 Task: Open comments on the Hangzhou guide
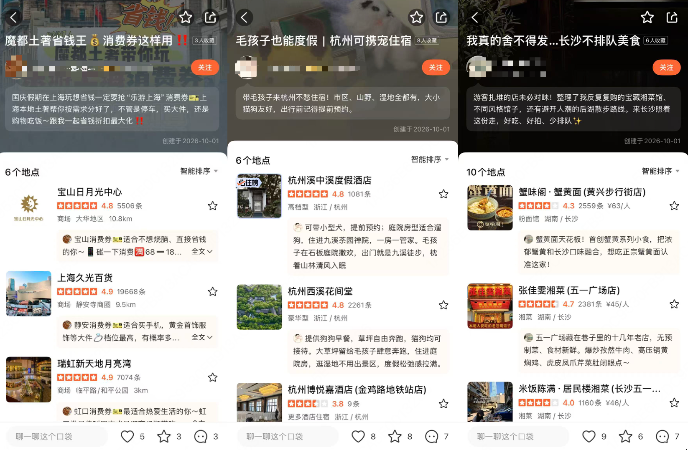pyautogui.click(x=432, y=436)
